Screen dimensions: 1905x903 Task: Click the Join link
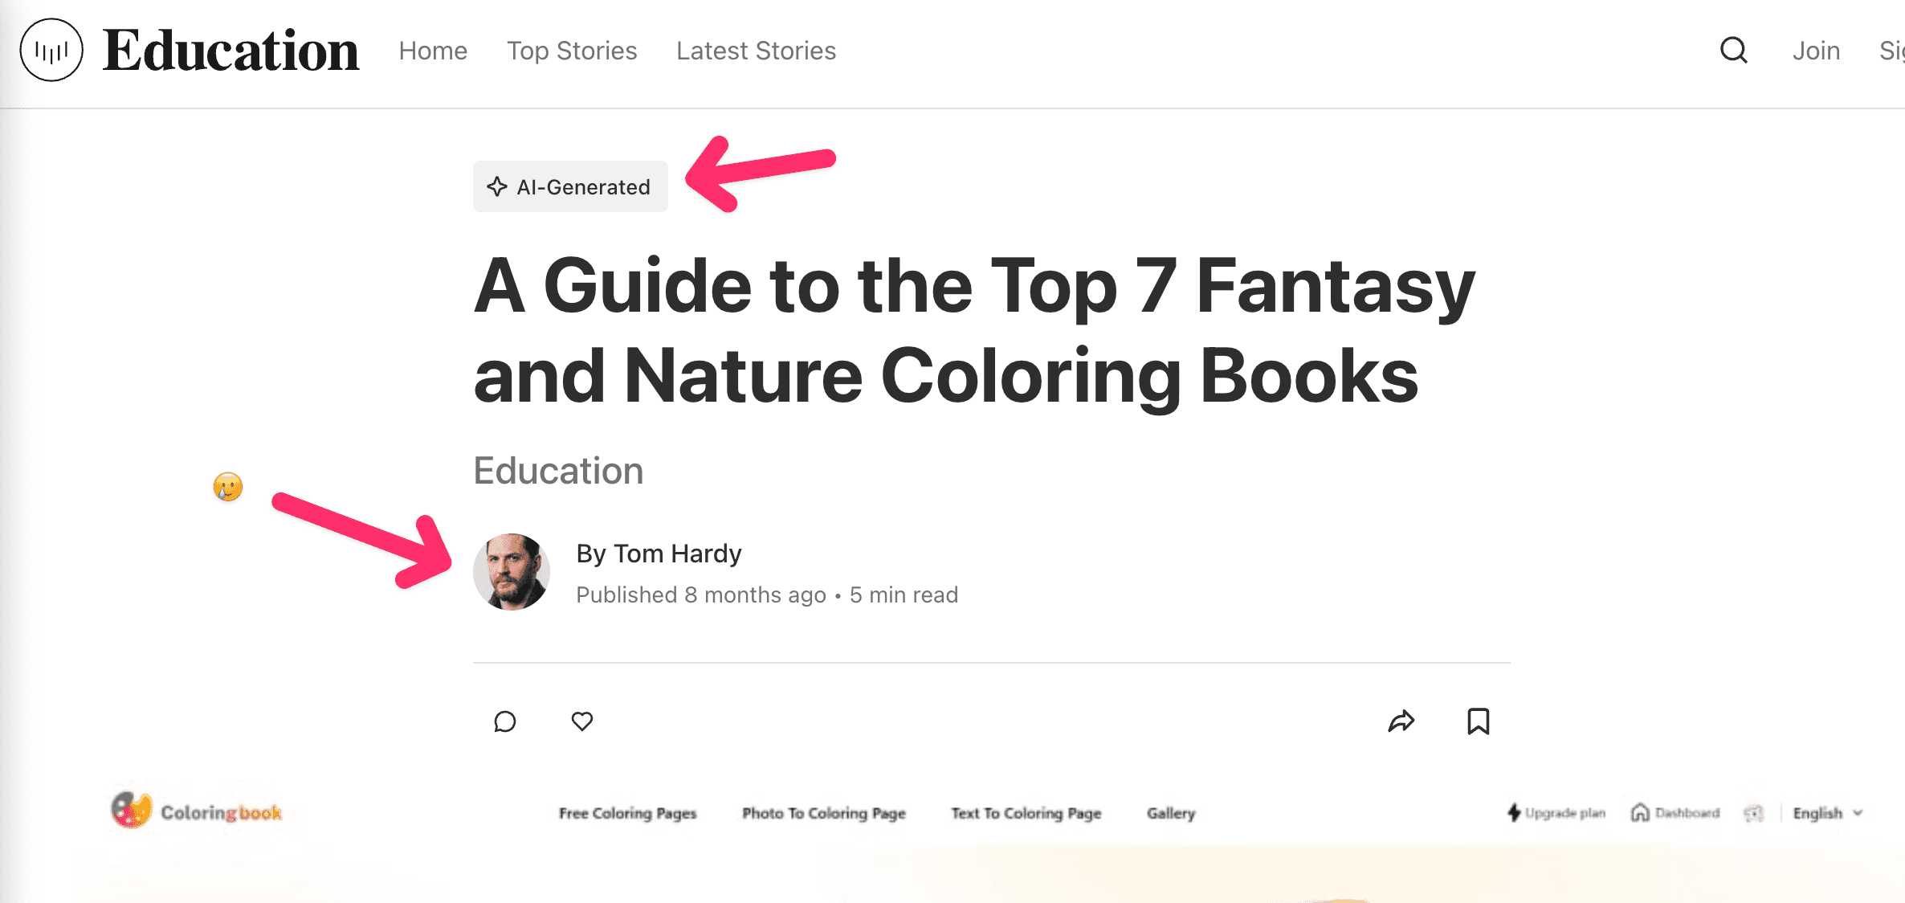1816,51
